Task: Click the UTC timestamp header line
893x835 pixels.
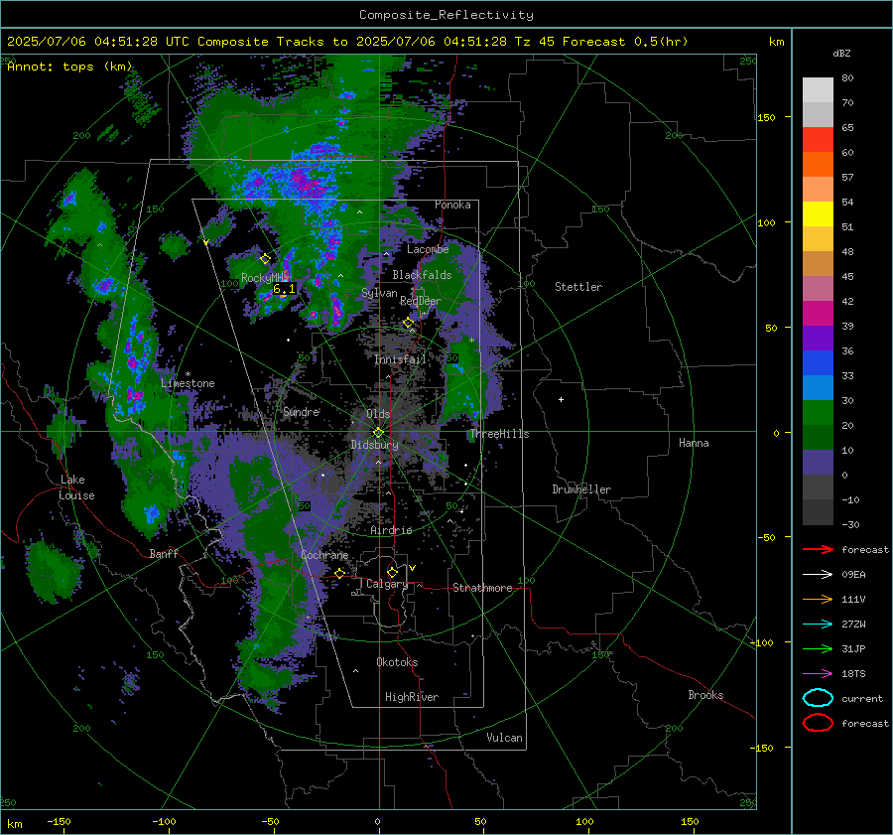Action: pyautogui.click(x=347, y=42)
